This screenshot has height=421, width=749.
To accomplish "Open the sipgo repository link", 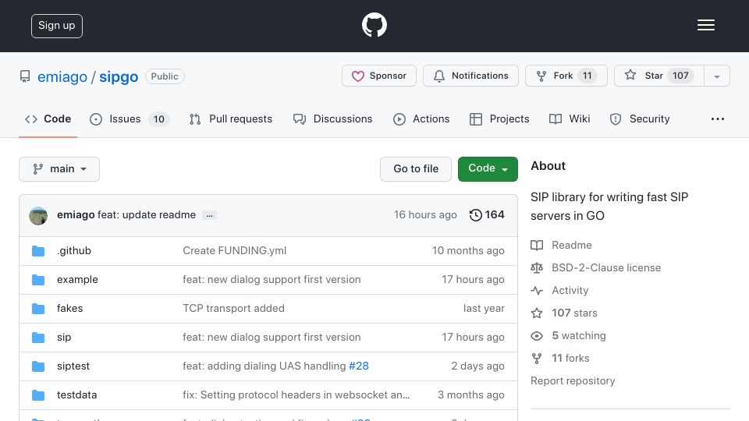I will pyautogui.click(x=119, y=76).
